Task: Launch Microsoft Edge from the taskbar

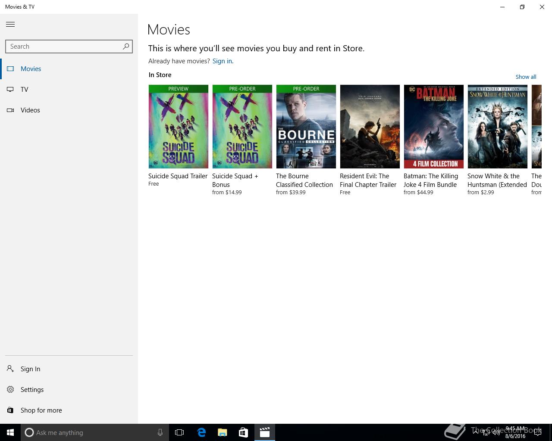Action: tap(201, 432)
